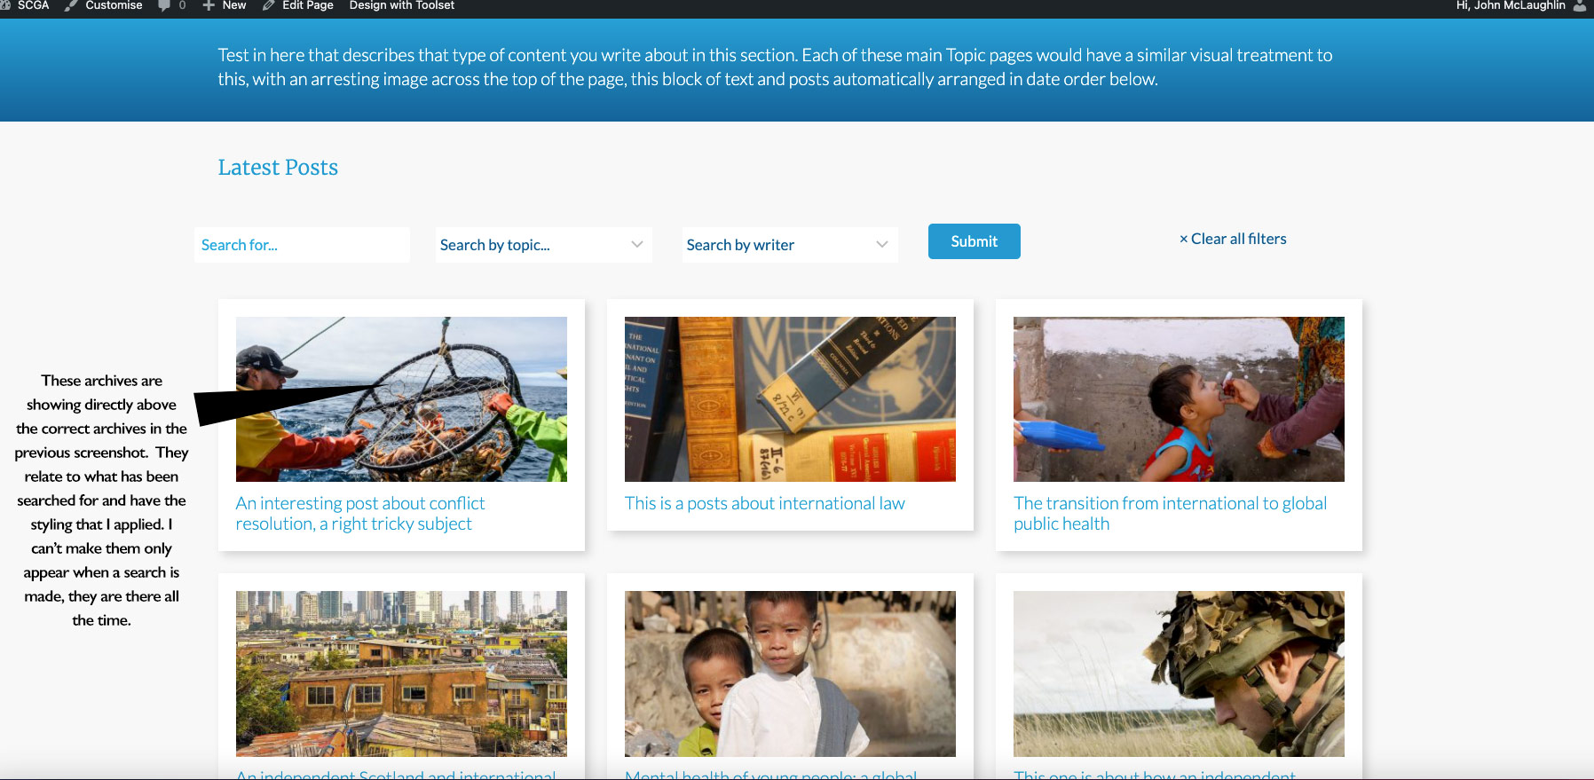Click the old books thumbnail image
The height and width of the screenshot is (780, 1594).
click(790, 399)
